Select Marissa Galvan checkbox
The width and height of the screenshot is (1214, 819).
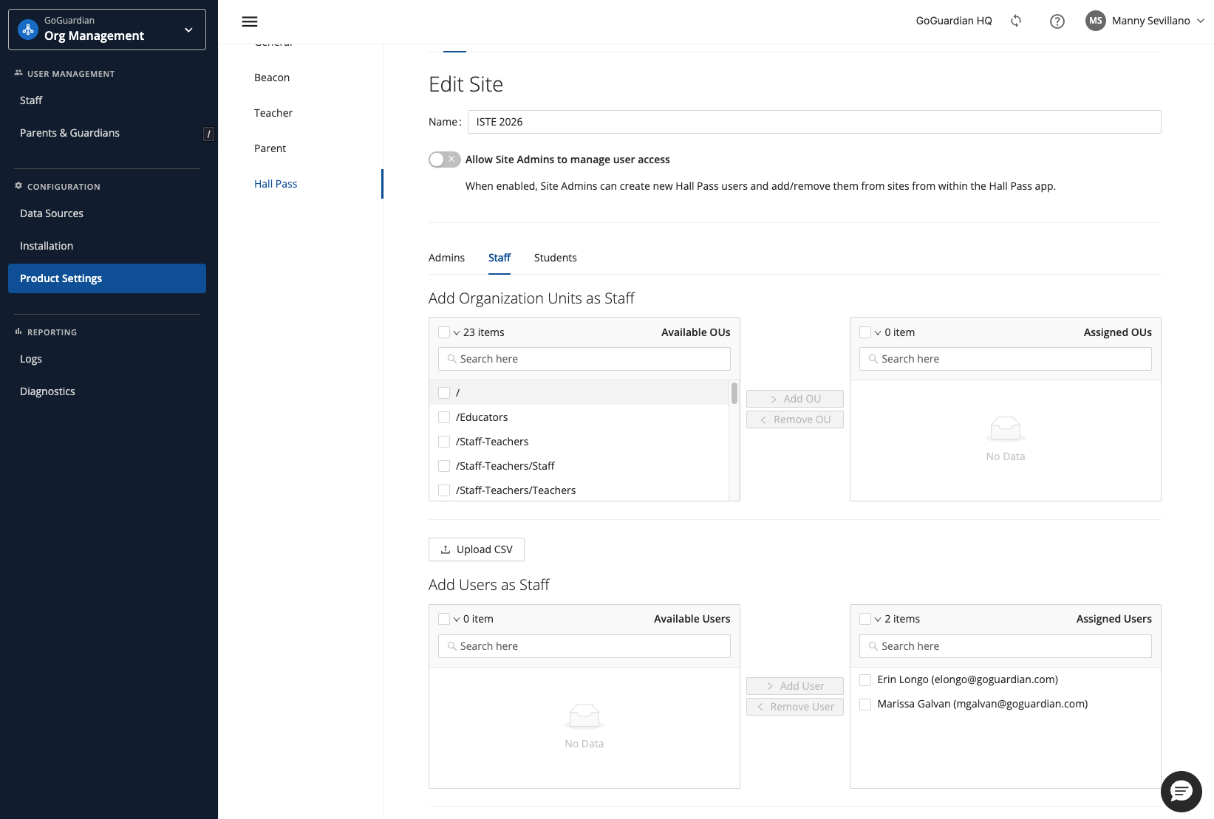click(x=865, y=704)
